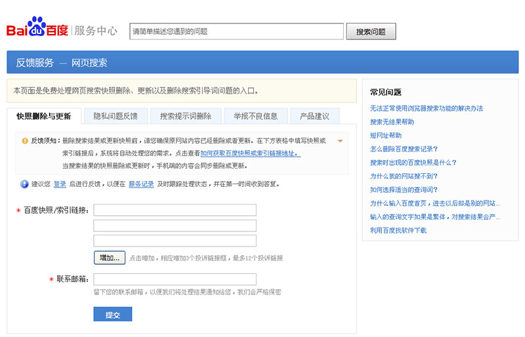
Task: Focus the search box for describing your problem
Action: [x=236, y=31]
